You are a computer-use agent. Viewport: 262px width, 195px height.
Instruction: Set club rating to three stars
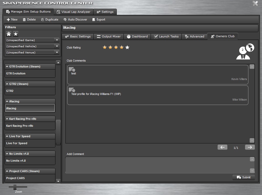[116, 47]
